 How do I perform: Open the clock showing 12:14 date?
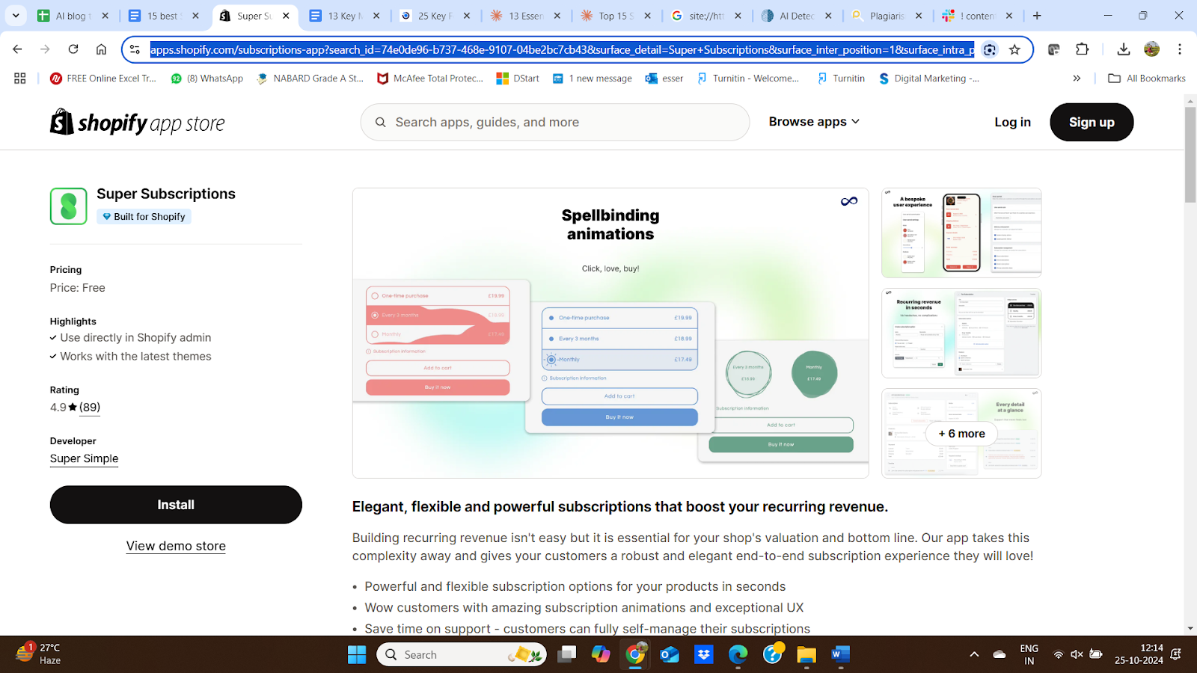(x=1139, y=654)
